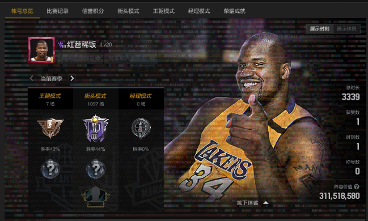Open the 街头模式 tab in top navigation
368x221 pixels.
tap(128, 11)
